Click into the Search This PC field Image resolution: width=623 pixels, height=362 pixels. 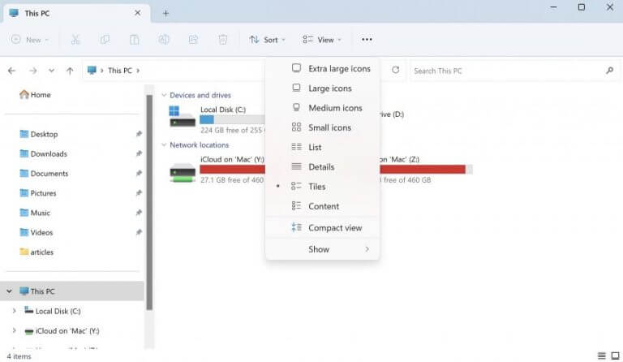click(x=509, y=71)
